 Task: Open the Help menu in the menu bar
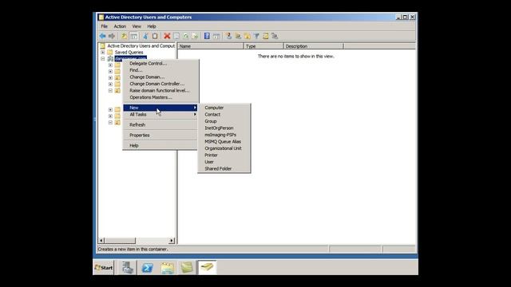152,26
